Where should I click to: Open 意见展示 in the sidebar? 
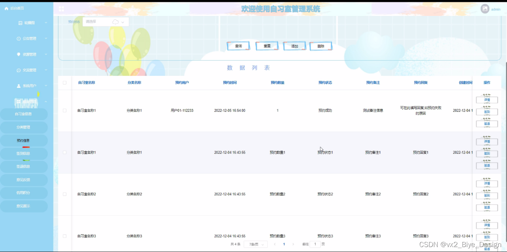23,206
